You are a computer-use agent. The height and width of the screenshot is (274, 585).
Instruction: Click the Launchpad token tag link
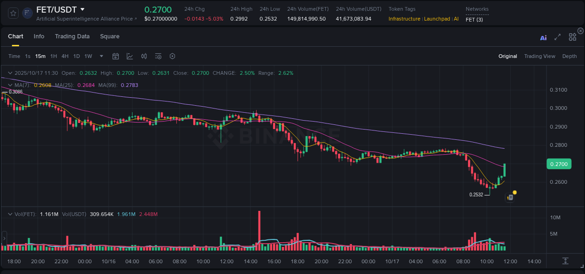437,19
